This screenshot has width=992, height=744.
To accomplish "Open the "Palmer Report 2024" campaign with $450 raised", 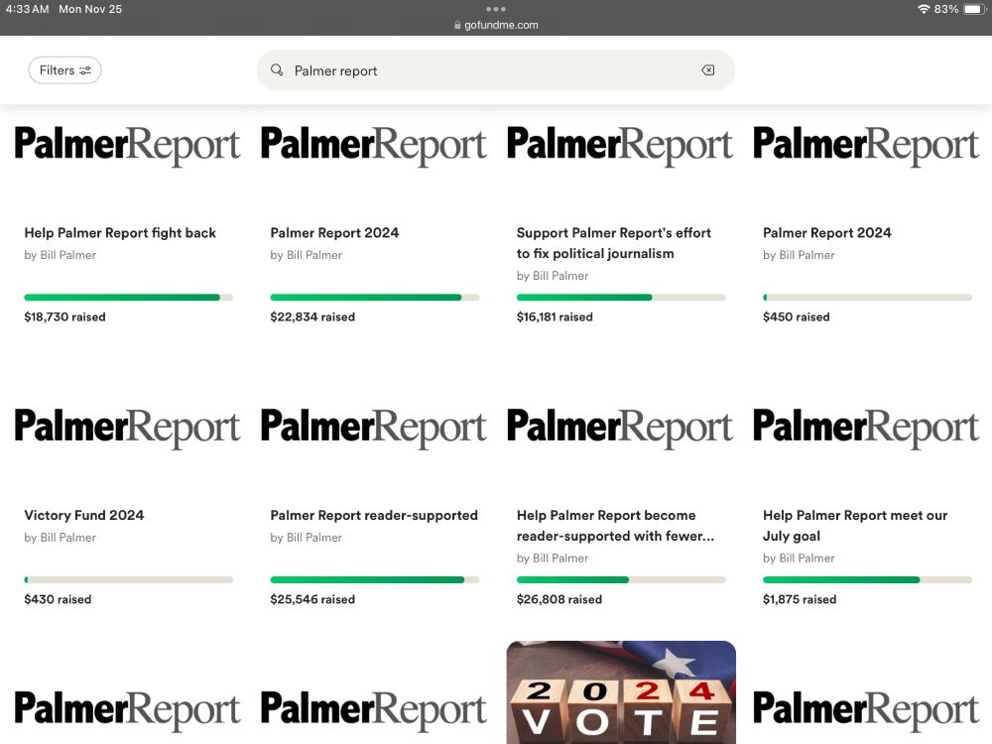I will 827,233.
